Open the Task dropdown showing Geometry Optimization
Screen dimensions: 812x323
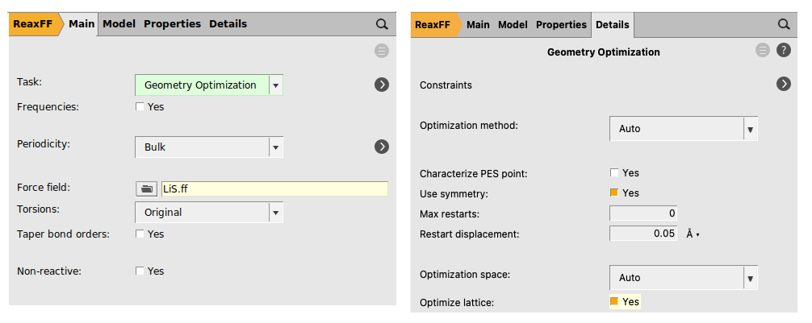point(209,85)
